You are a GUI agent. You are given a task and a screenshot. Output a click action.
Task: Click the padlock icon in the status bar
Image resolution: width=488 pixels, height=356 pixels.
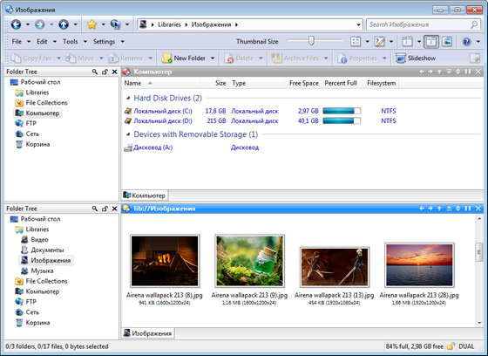(x=451, y=346)
